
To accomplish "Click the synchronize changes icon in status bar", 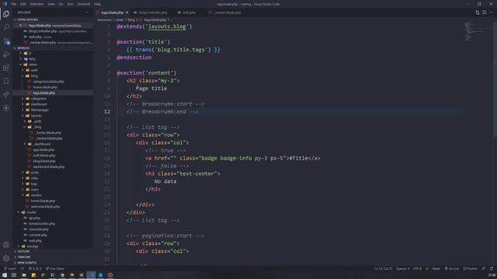I will [23, 269].
